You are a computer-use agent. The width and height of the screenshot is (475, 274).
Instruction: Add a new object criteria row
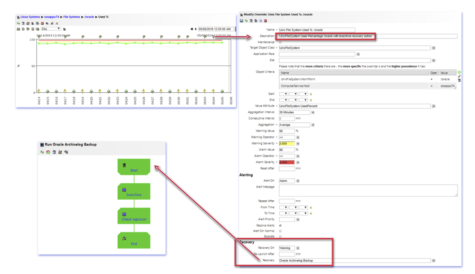click(x=459, y=72)
